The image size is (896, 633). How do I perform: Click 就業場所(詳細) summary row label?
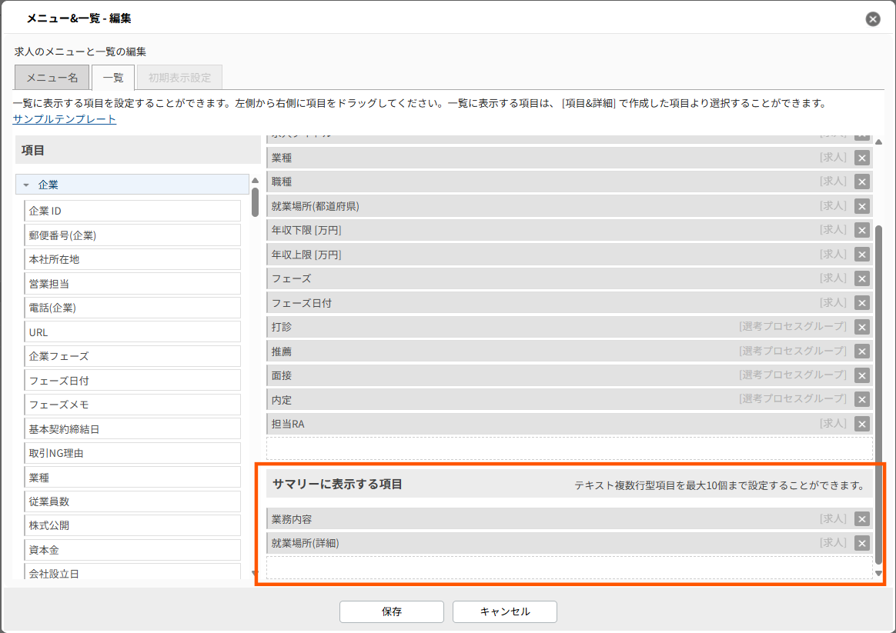[x=305, y=543]
